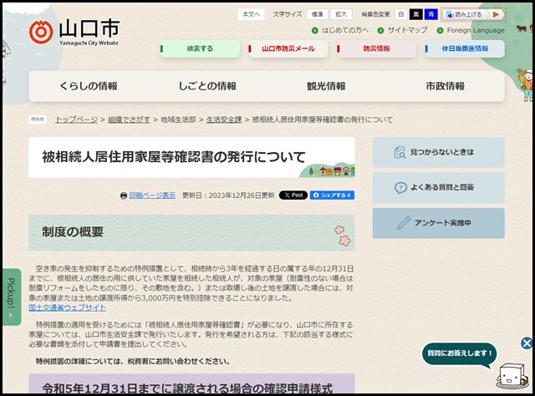The height and width of the screenshot is (396, 535).
Task: Click the Yamaguchi City logo
Action: point(74,32)
